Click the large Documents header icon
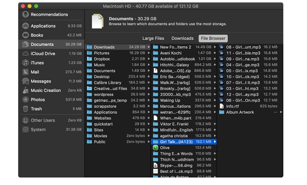Screen dimensions: 307x185 coord(97,21)
